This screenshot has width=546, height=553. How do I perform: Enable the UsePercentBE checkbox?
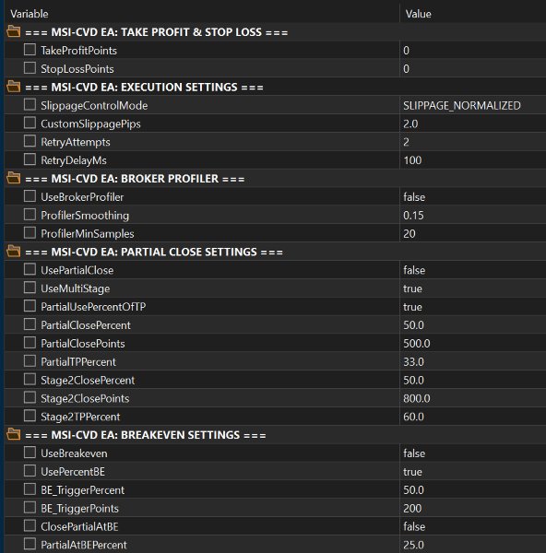click(x=30, y=471)
